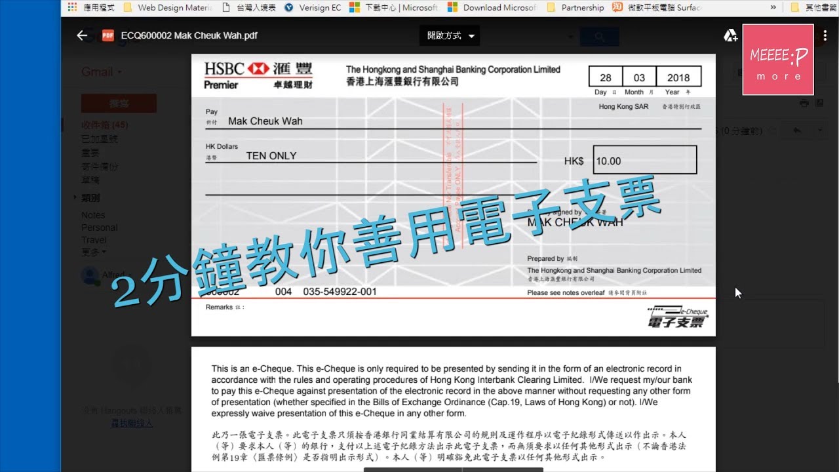The height and width of the screenshot is (472, 839).
Task: Click the back arrow to close the PDF preview
Action: pos(82,35)
